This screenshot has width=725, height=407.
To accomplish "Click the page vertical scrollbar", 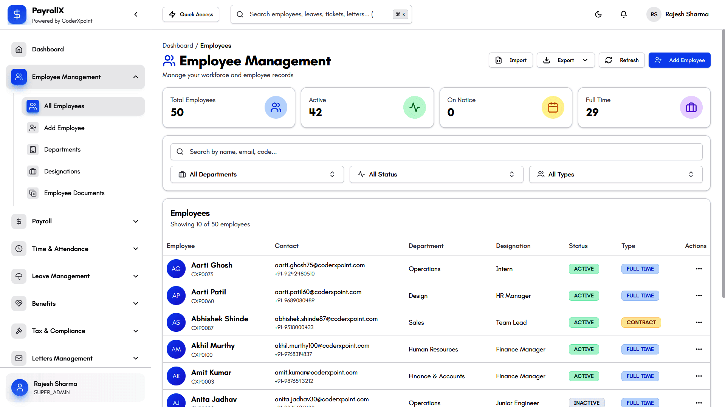I will (x=723, y=162).
